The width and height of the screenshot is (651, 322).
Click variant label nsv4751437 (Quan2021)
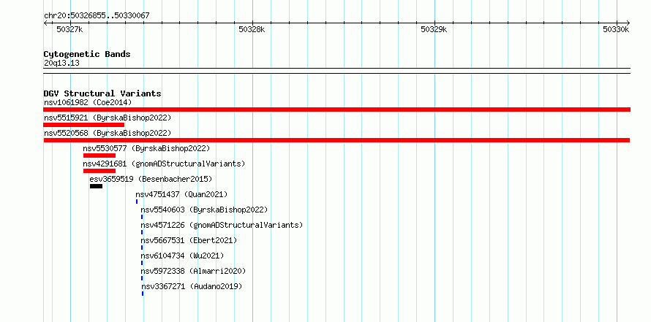pyautogui.click(x=181, y=194)
